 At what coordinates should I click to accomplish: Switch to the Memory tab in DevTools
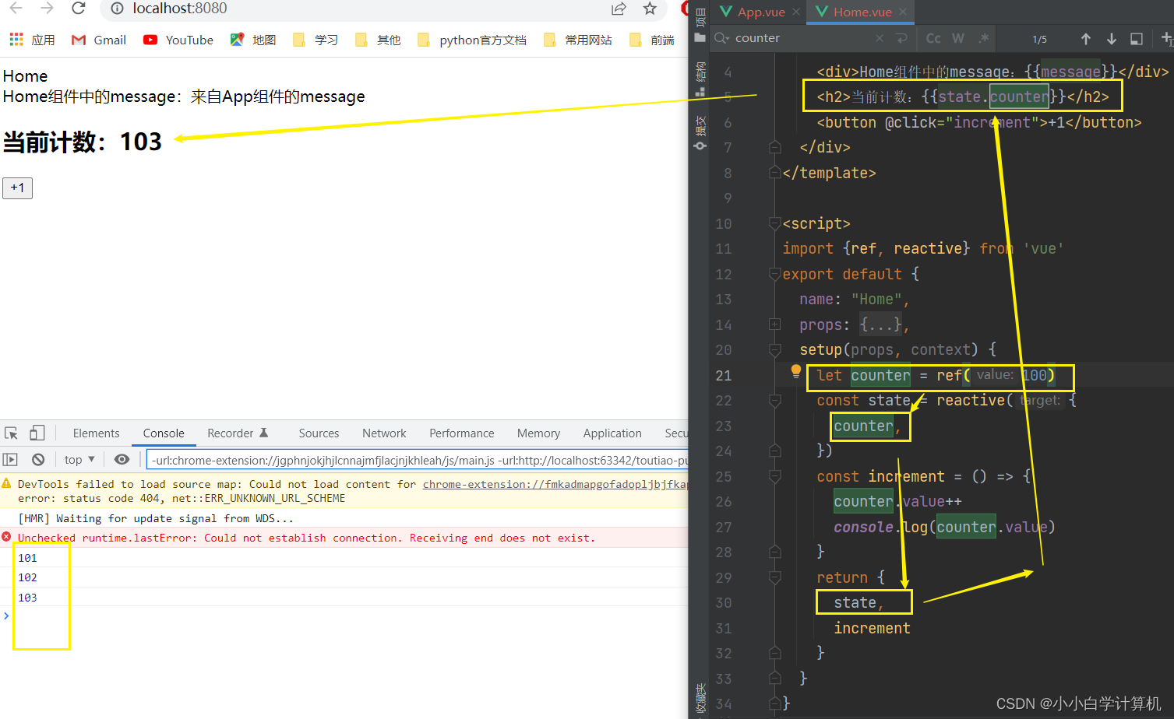pos(538,433)
